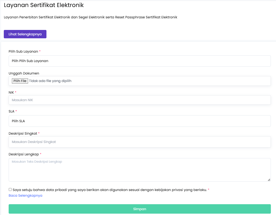Click the 'Layanan Sertifikat Elektronik' page heading
Image resolution: width=276 pixels, height=215 pixels.
(x=44, y=5)
